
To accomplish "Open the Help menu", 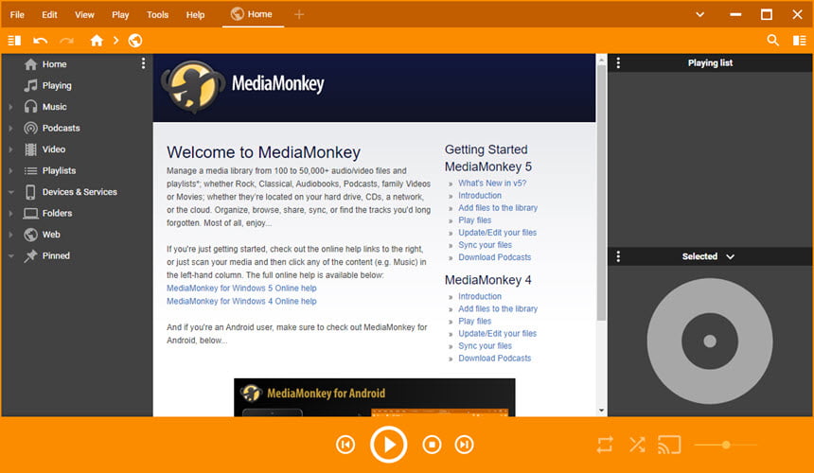I will (x=195, y=14).
